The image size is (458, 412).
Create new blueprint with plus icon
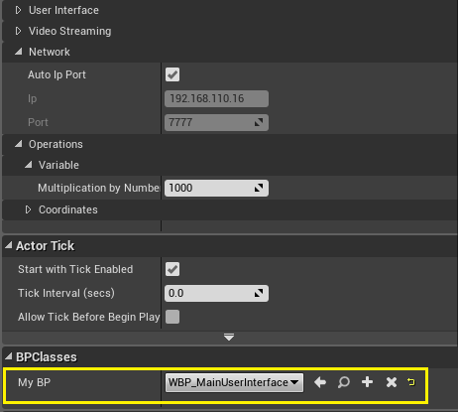[x=367, y=382]
